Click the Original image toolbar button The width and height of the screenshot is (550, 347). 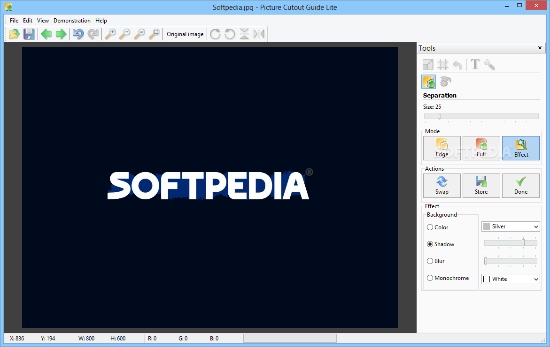coord(185,34)
